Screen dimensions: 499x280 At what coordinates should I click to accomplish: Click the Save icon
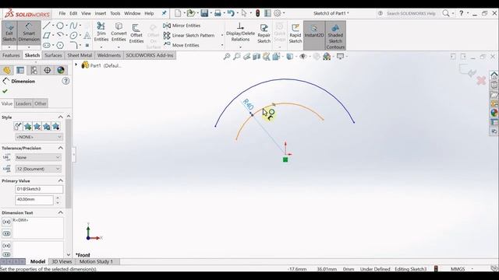[x=204, y=13]
